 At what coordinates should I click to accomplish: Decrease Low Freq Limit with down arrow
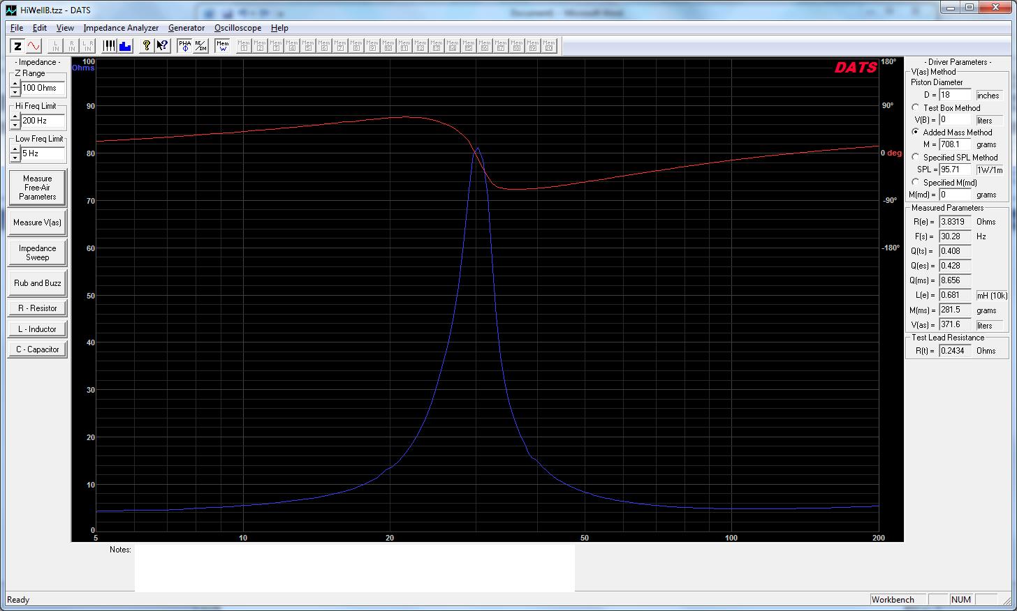[x=15, y=158]
